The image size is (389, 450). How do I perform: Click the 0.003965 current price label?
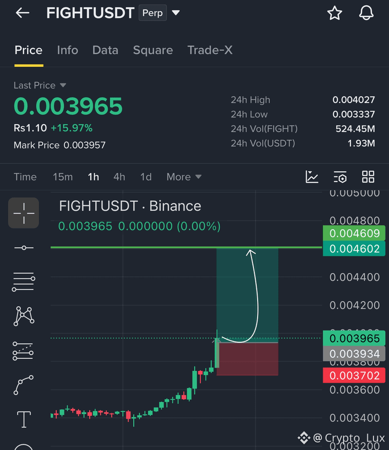(x=354, y=338)
